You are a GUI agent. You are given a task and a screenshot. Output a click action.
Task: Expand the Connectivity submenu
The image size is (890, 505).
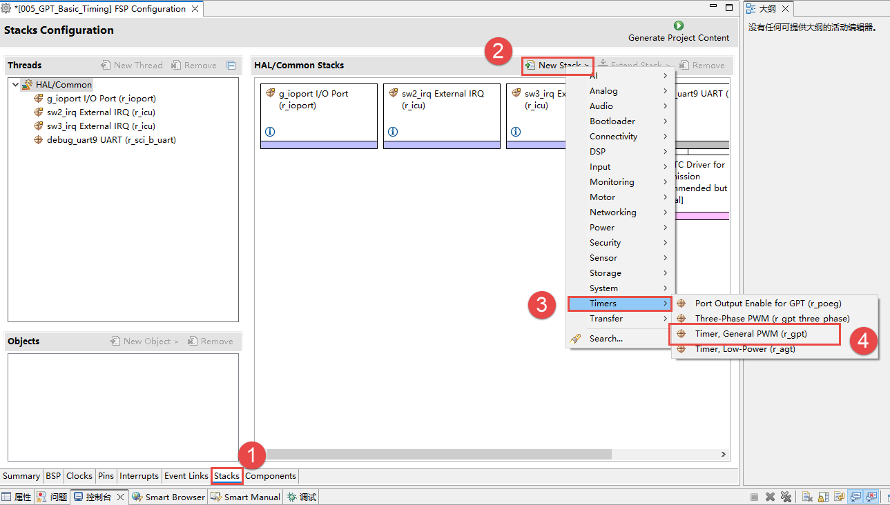click(620, 137)
